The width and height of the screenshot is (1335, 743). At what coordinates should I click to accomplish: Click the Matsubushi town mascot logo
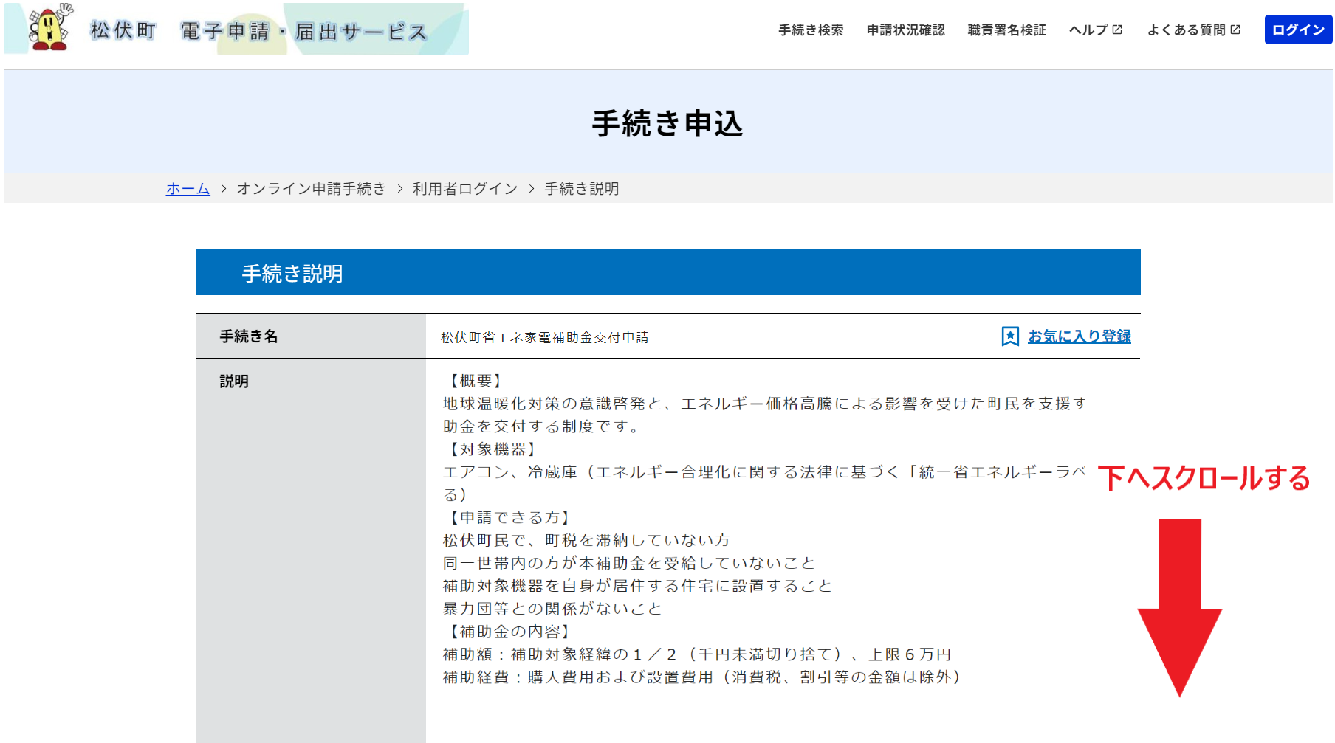[51, 27]
